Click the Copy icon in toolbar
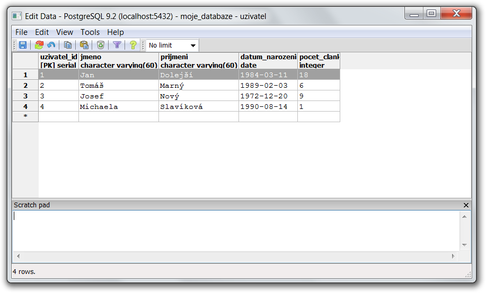The height and width of the screenshot is (293, 486). [68, 45]
